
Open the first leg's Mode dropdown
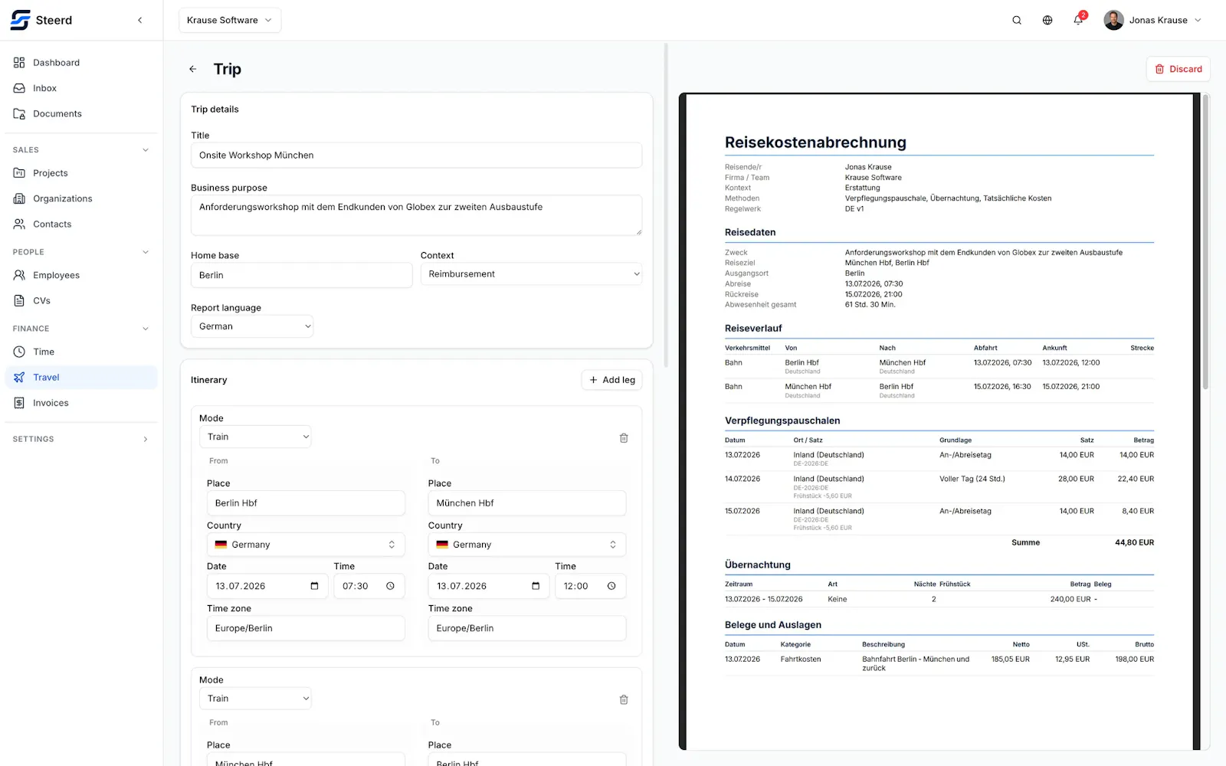click(x=255, y=437)
